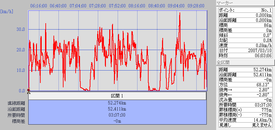The height and width of the screenshot is (130, 275).
Task: Click the 全区間 panel header
Action: point(245,62)
